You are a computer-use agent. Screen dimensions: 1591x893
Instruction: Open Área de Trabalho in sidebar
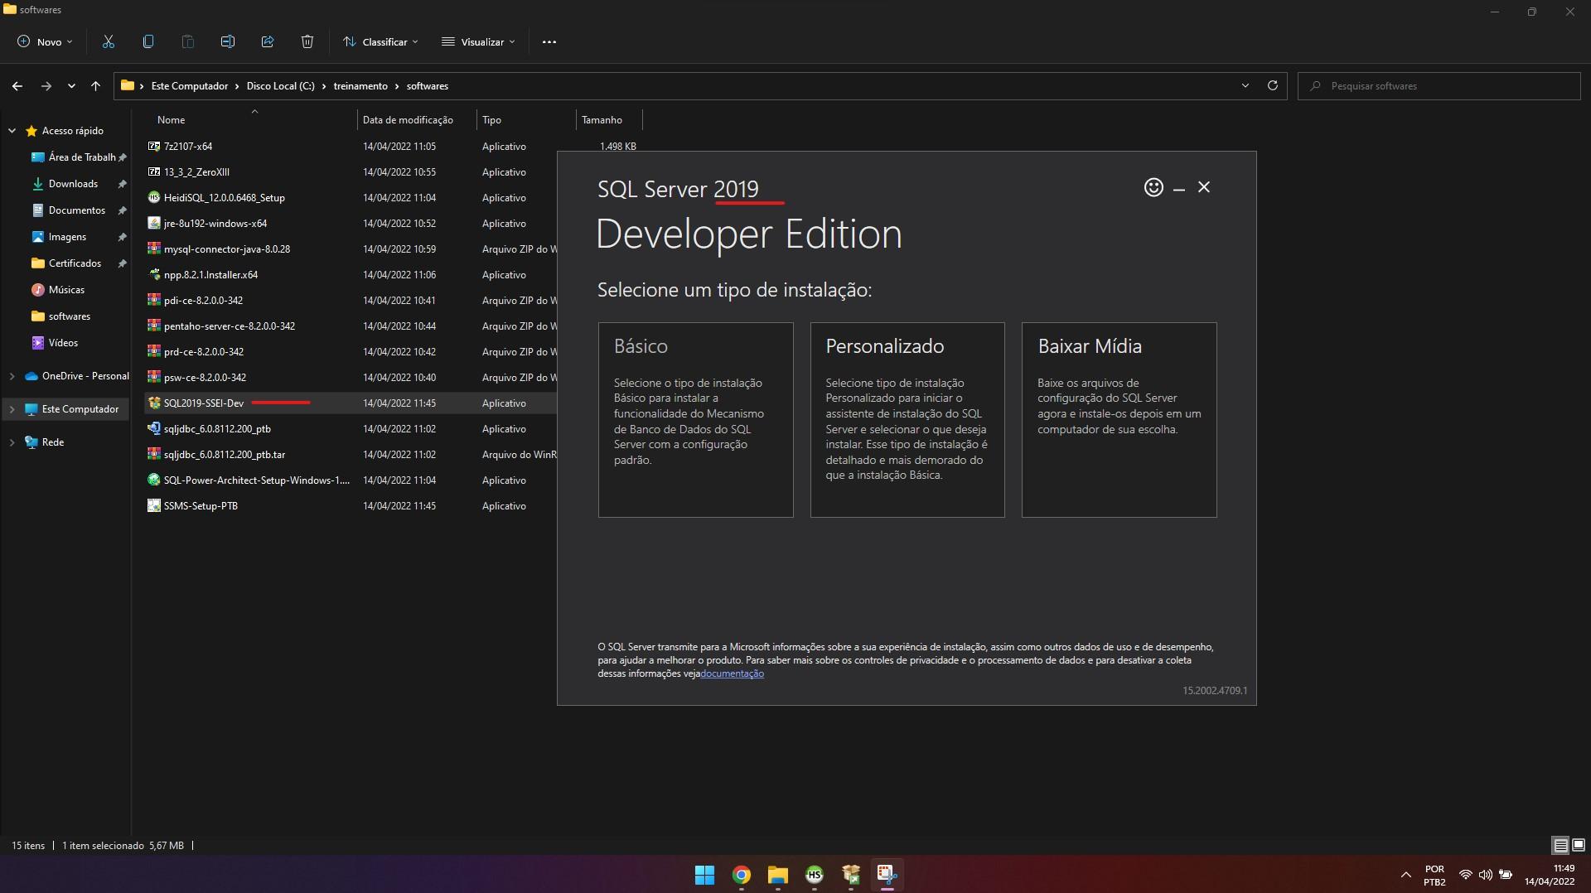(81, 157)
